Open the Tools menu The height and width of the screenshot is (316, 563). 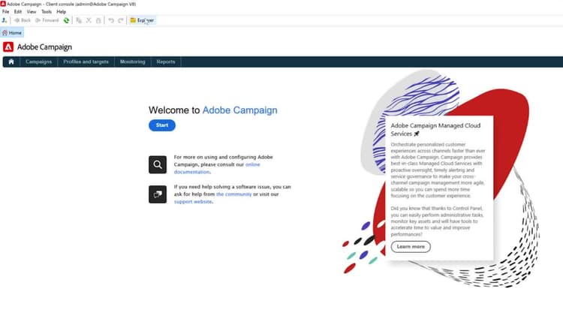[x=47, y=11]
